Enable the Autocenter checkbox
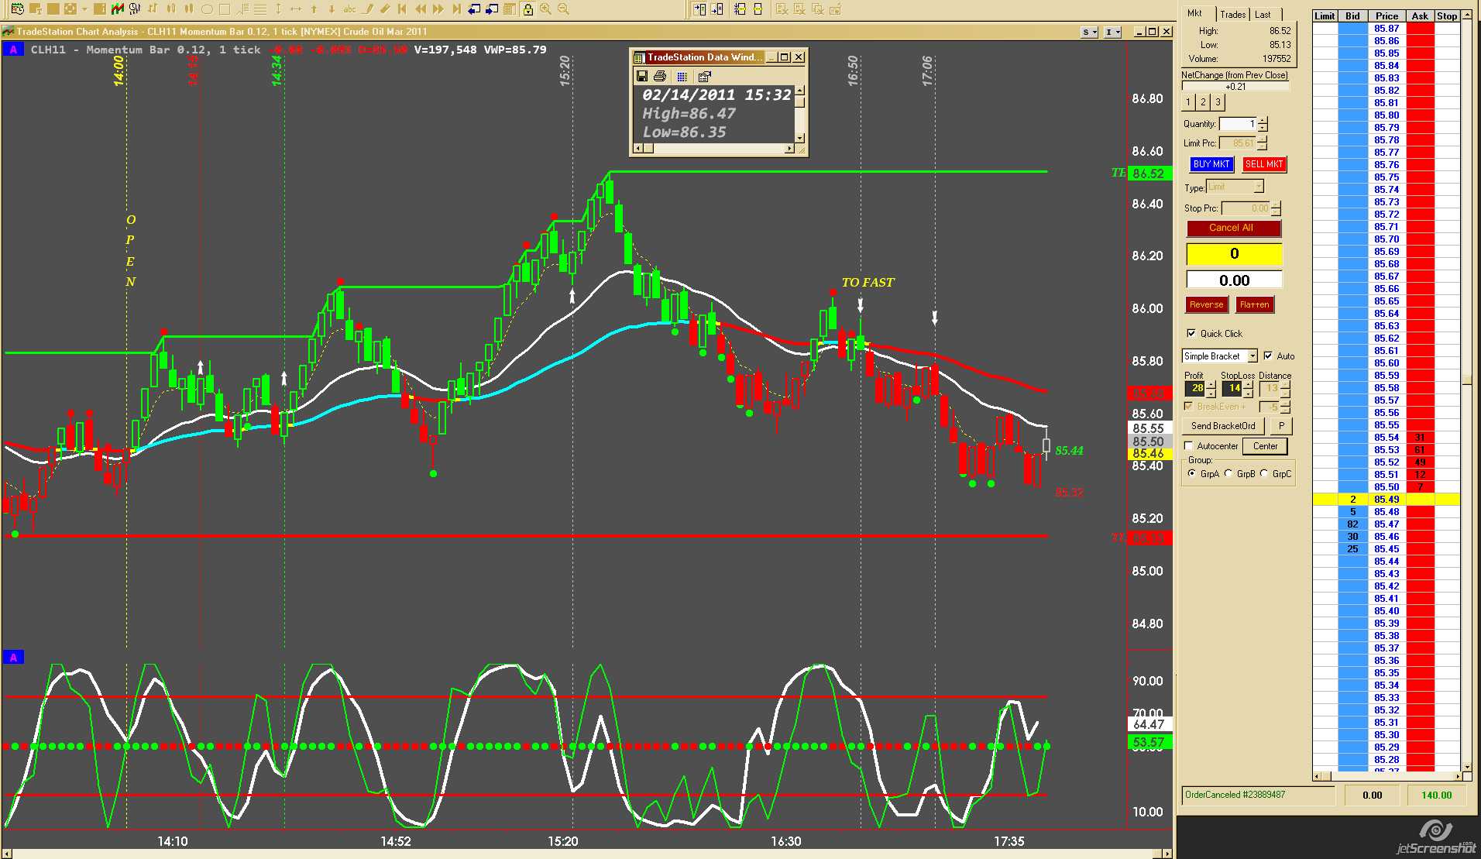The width and height of the screenshot is (1481, 859). click(1189, 446)
